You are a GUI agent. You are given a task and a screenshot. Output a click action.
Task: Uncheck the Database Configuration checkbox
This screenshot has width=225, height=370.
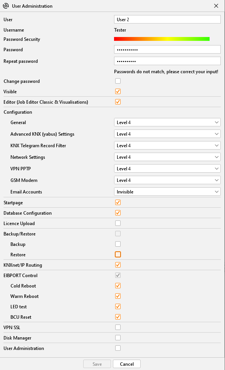(118, 213)
